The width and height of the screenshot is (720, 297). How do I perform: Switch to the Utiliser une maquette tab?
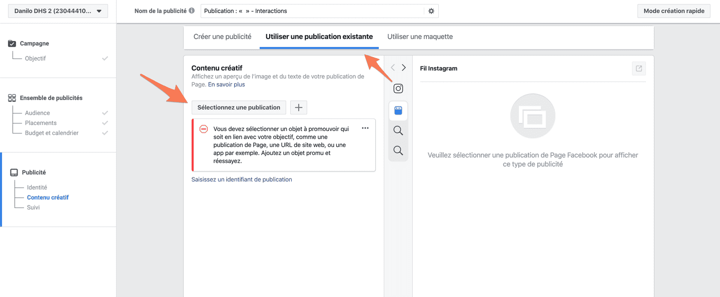tap(420, 36)
